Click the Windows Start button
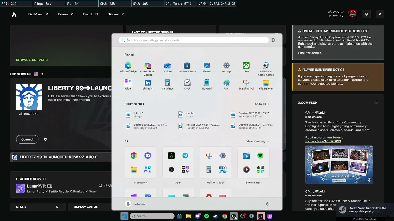394x221 pixels. click(x=124, y=216)
